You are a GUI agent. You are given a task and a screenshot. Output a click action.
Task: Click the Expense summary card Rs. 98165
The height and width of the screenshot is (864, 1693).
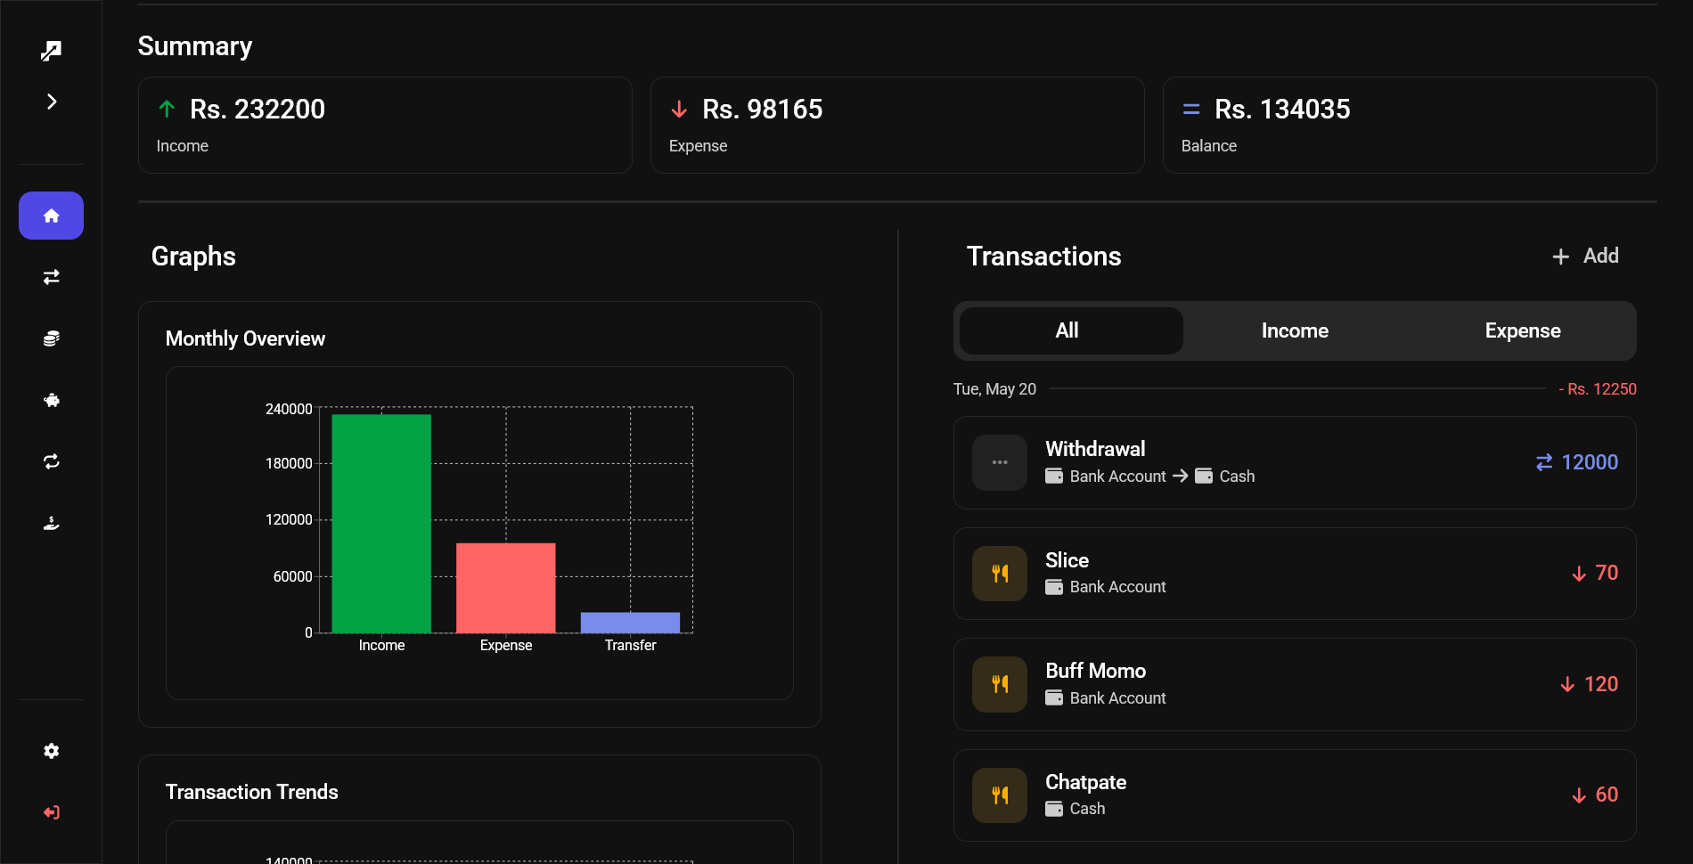[x=897, y=125]
